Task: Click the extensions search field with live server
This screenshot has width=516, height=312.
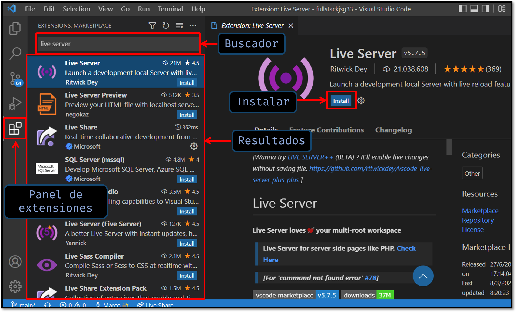Action: click(x=118, y=44)
